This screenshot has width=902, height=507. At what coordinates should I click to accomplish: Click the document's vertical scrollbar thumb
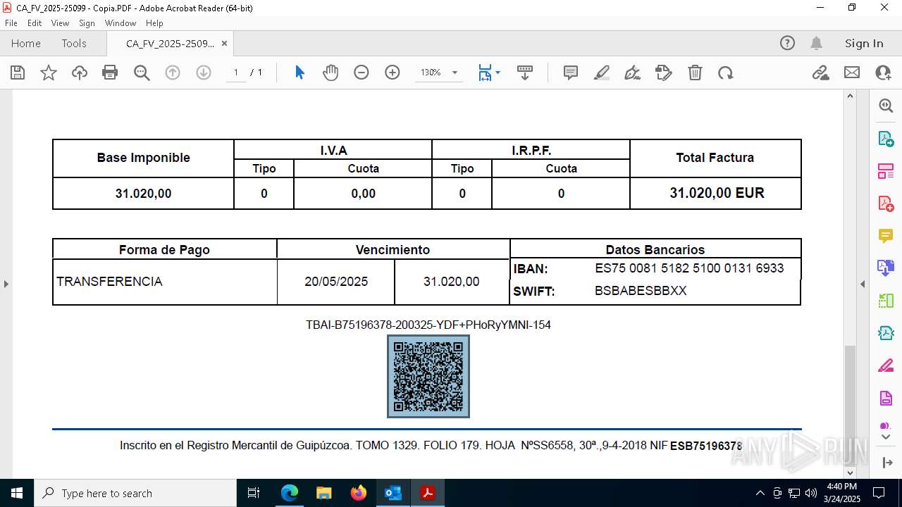850,406
